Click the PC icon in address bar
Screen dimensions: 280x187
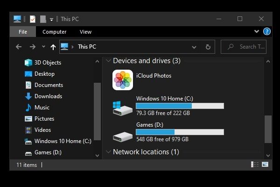[x=64, y=47]
